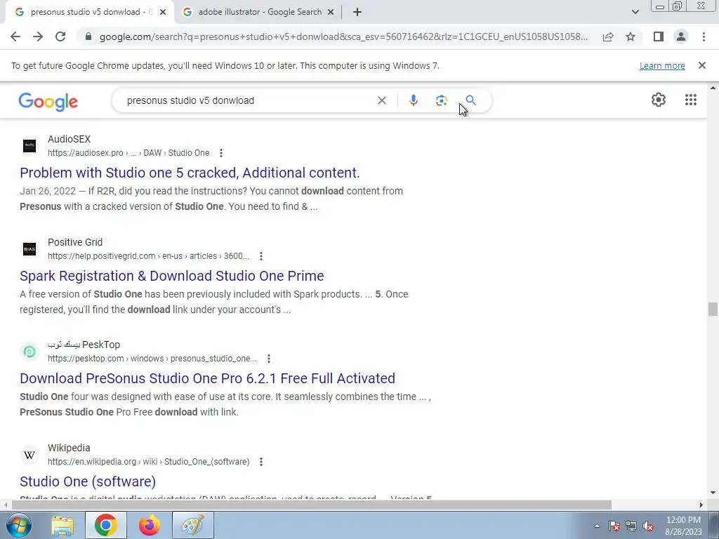Close the adobe illustrator tab

click(331, 13)
